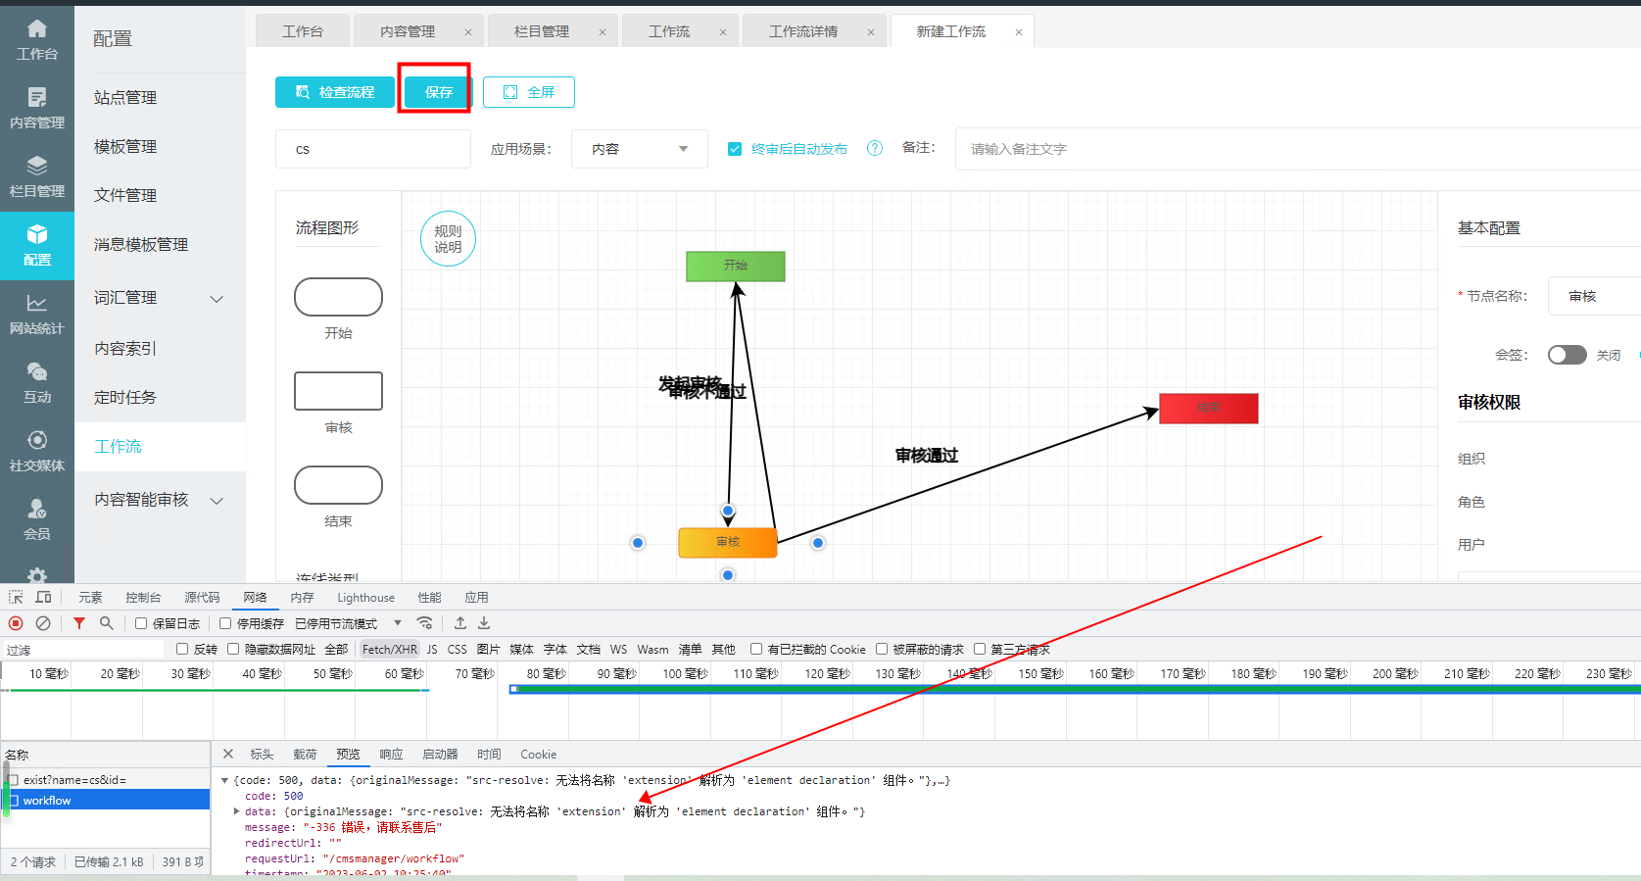The width and height of the screenshot is (1641, 881).
Task: Click the orange 审核 node on the canvas
Action: pos(728,542)
